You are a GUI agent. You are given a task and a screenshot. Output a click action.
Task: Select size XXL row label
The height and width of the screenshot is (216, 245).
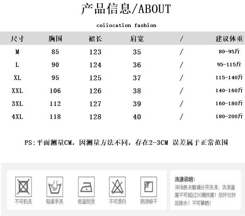17,91
